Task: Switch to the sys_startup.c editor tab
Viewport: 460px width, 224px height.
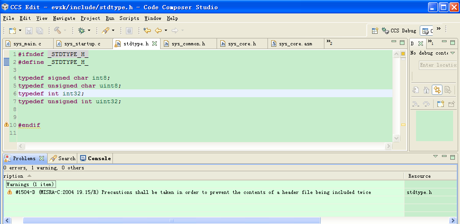Action: 83,44
